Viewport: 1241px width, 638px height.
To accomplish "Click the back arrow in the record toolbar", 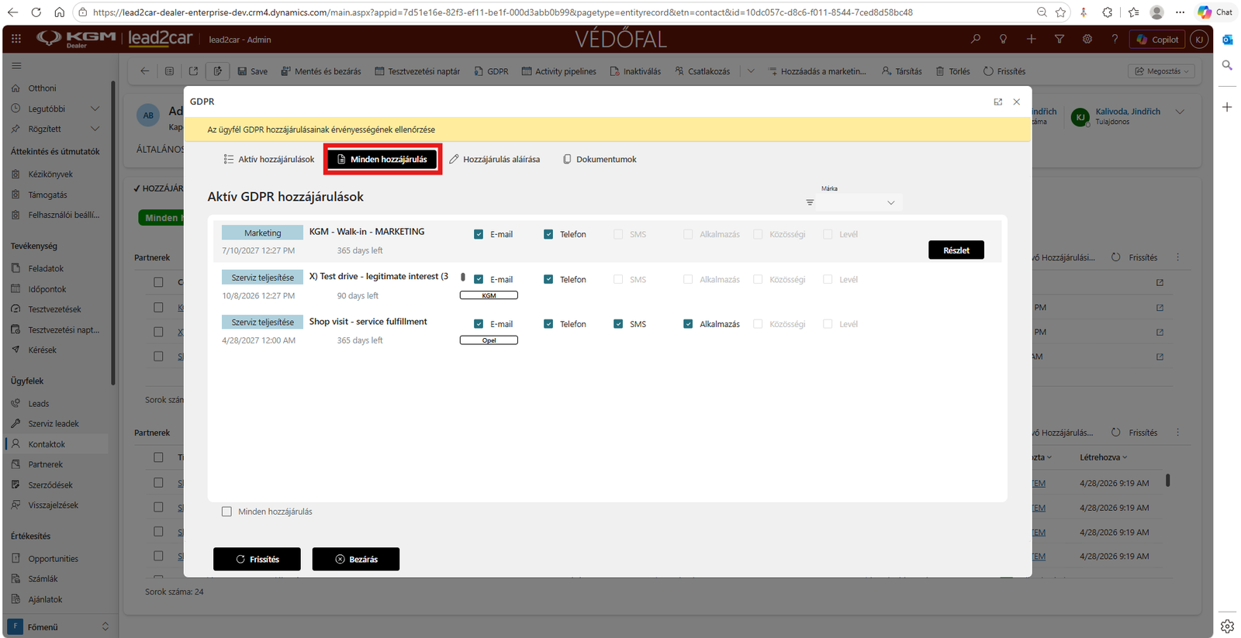I will pos(144,71).
